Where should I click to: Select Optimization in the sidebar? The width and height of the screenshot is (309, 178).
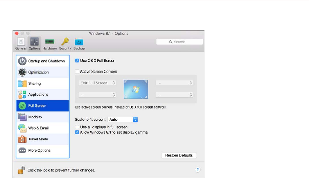[x=43, y=72]
